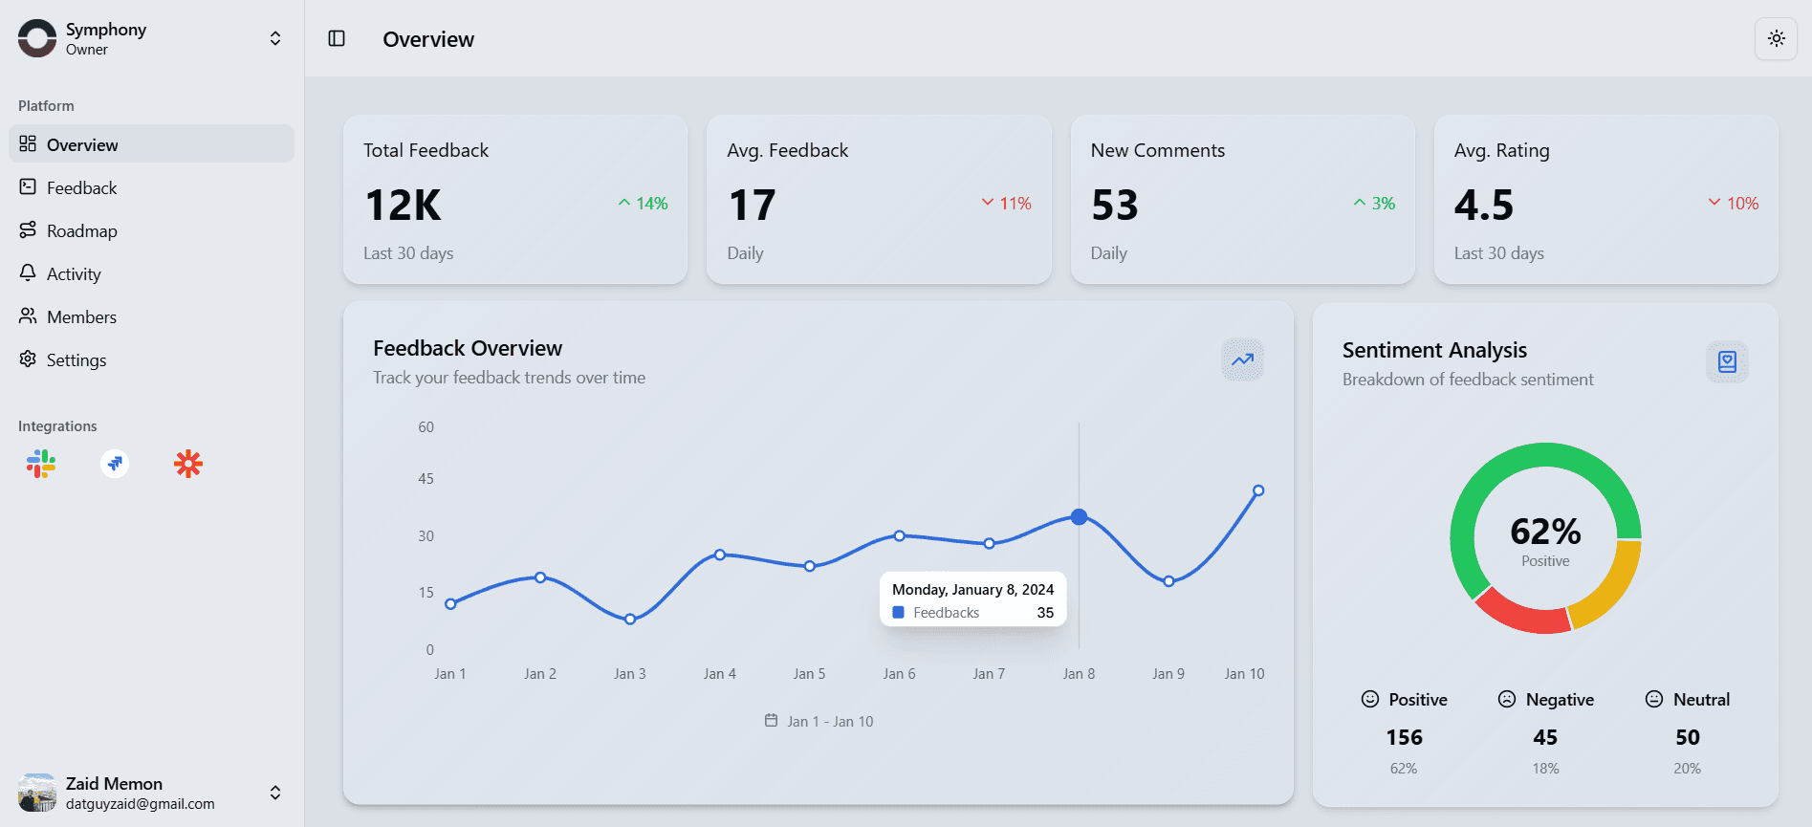Go to the Overview page
The width and height of the screenshot is (1812, 827).
point(152,144)
